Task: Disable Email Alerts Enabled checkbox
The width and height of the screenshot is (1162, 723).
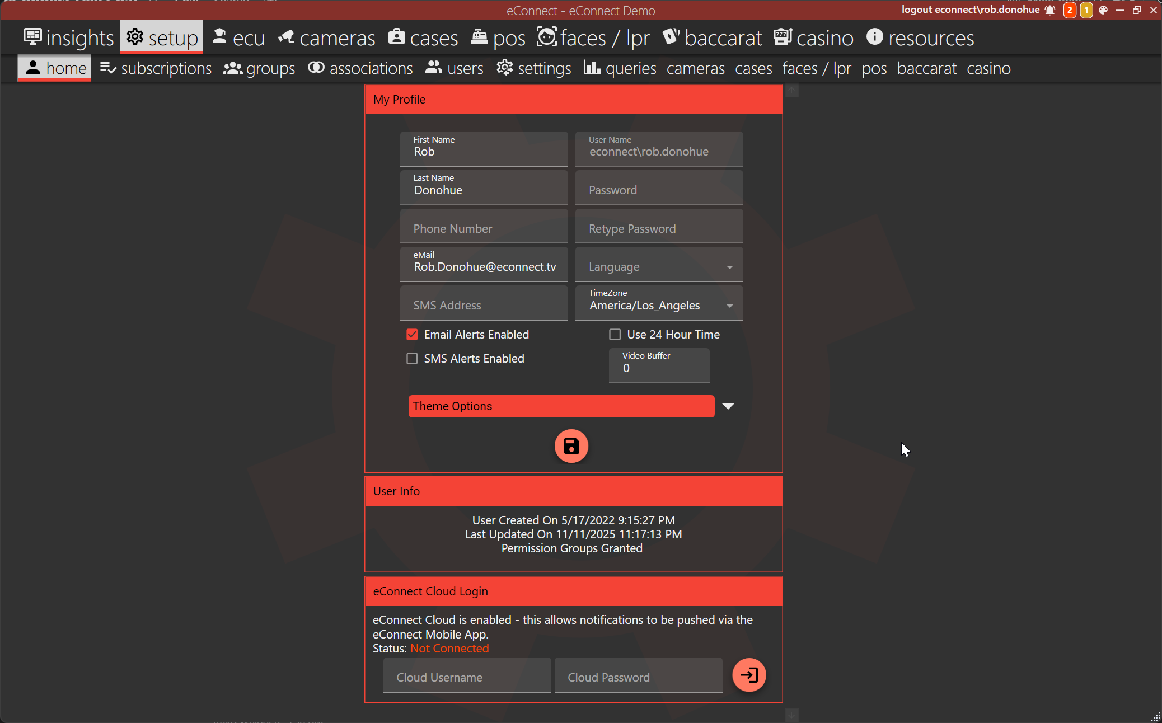Action: [412, 335]
